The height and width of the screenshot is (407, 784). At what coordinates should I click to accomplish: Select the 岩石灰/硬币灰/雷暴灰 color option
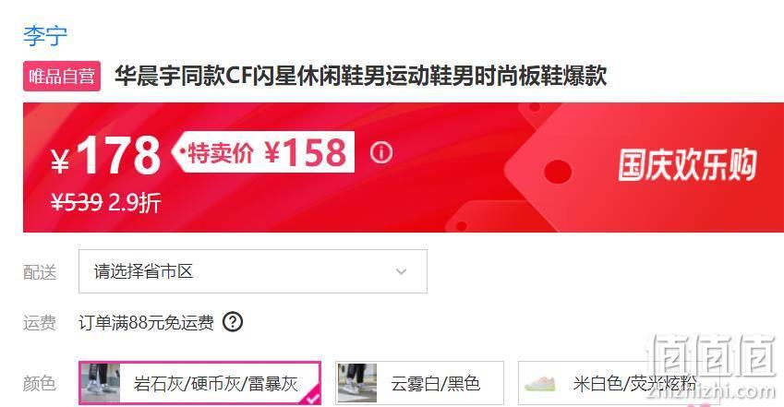coord(200,383)
